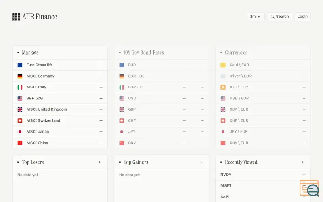
Task: Click the USD bond rate flag icon
Action: (x=122, y=99)
